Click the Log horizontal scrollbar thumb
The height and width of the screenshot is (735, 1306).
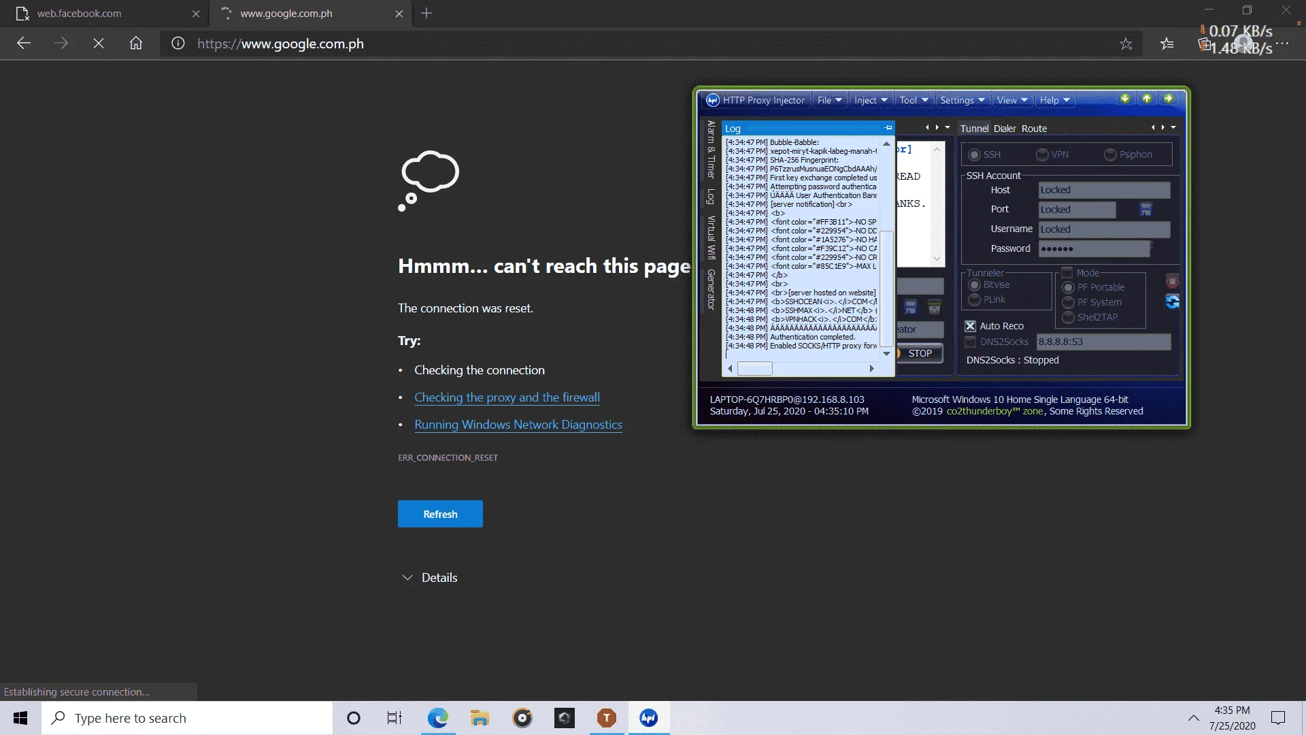755,368
